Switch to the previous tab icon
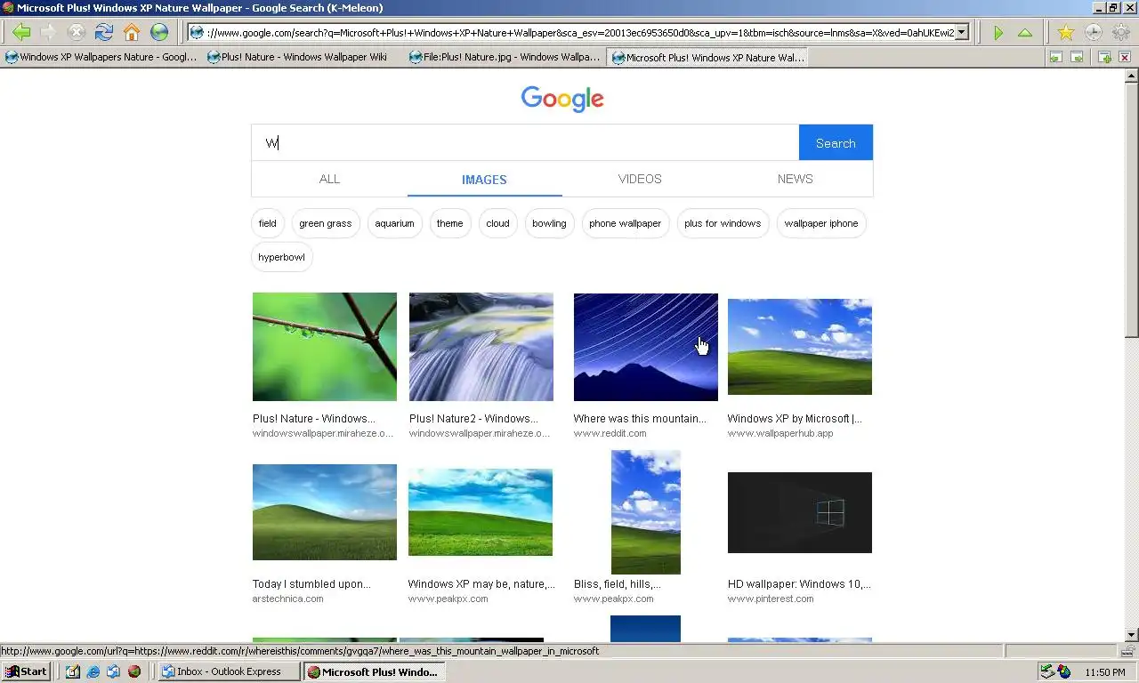1139x683 pixels. coord(1055,57)
